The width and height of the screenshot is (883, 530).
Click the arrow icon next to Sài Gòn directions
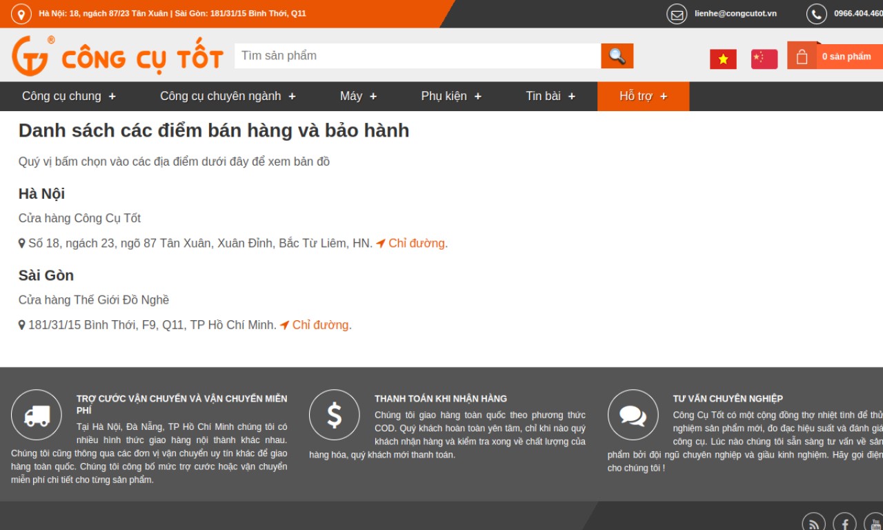click(x=284, y=325)
